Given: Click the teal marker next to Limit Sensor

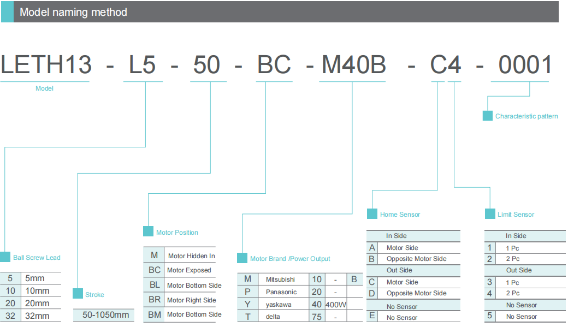Looking at the screenshot, I should pyautogui.click(x=490, y=214).
